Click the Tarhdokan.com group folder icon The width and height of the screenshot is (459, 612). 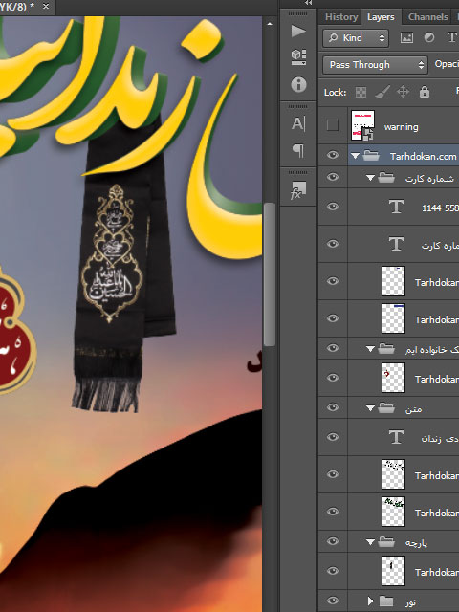coord(371,156)
